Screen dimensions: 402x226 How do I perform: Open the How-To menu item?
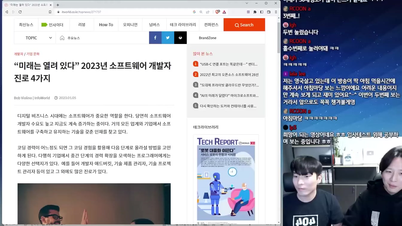(x=106, y=25)
